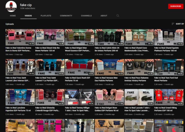Open the yellow Caterpillar boots video thumbnail
The image size is (185, 132).
tap(20, 125)
